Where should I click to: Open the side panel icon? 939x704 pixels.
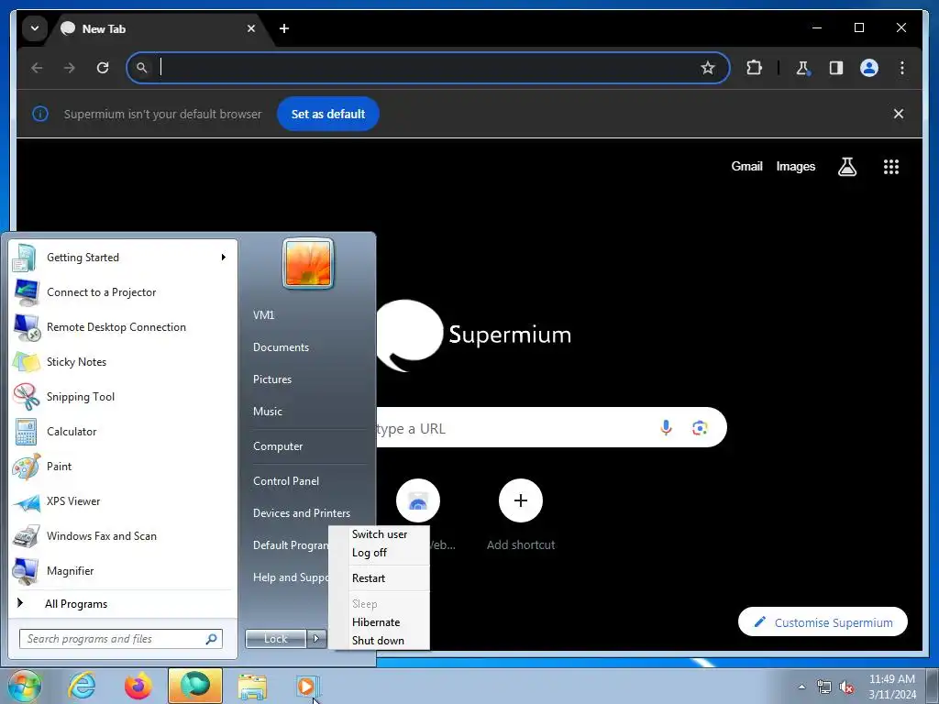pyautogui.click(x=836, y=68)
